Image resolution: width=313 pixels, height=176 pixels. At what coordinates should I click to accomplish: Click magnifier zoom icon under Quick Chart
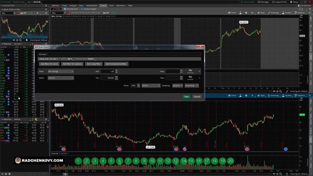21,40
